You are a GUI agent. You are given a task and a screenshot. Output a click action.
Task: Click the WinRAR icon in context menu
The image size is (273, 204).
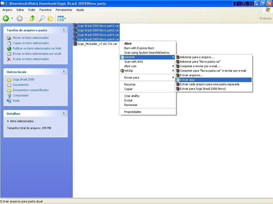tap(122, 57)
